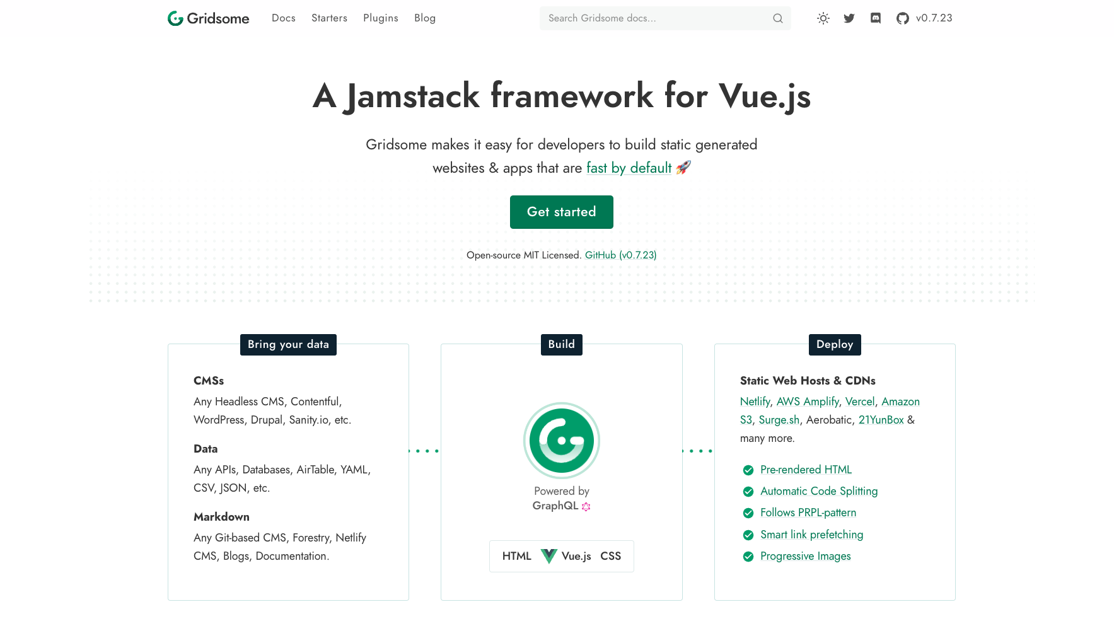1114x631 pixels.
Task: Open the GitHub (v0.7.23) link
Action: pos(620,255)
